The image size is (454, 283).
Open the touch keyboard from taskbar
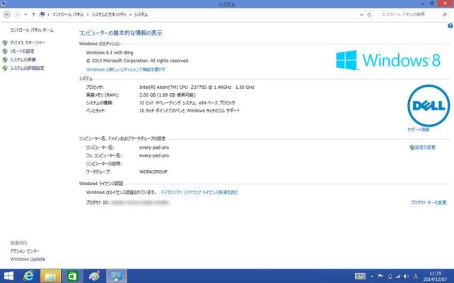click(360, 276)
